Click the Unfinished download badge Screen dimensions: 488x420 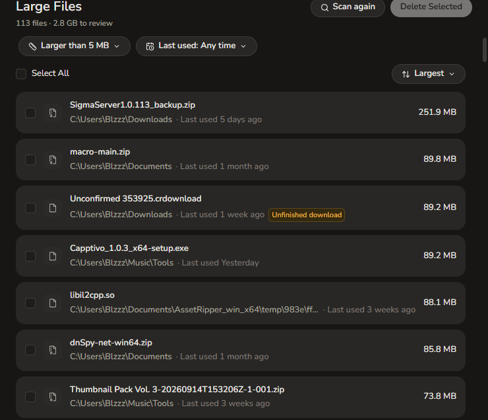307,215
